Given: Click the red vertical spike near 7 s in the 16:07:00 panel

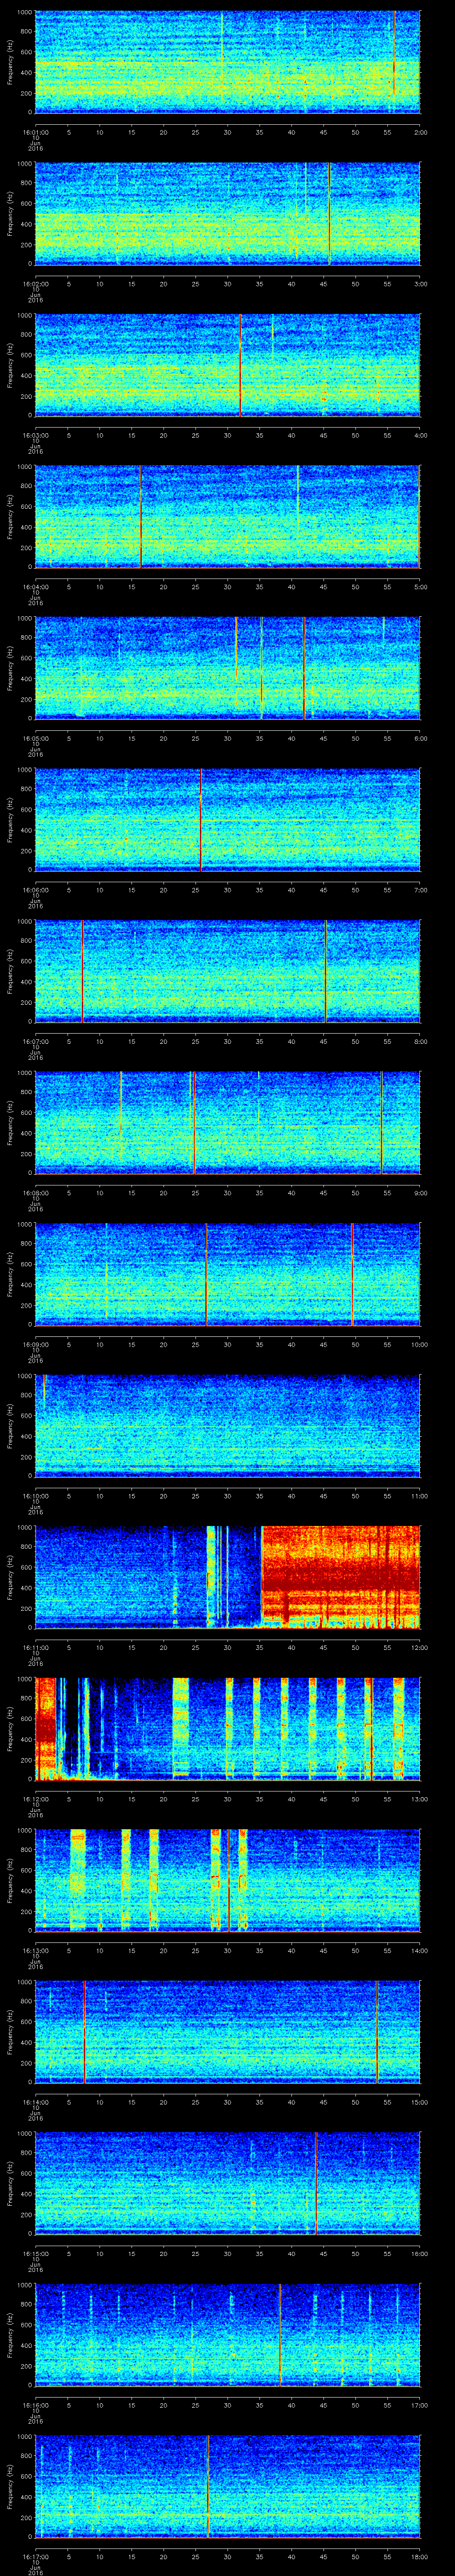Looking at the screenshot, I should pos(82,972).
